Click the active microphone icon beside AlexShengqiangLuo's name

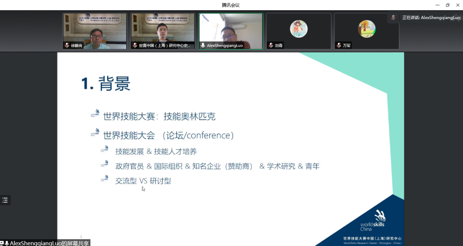click(x=203, y=46)
